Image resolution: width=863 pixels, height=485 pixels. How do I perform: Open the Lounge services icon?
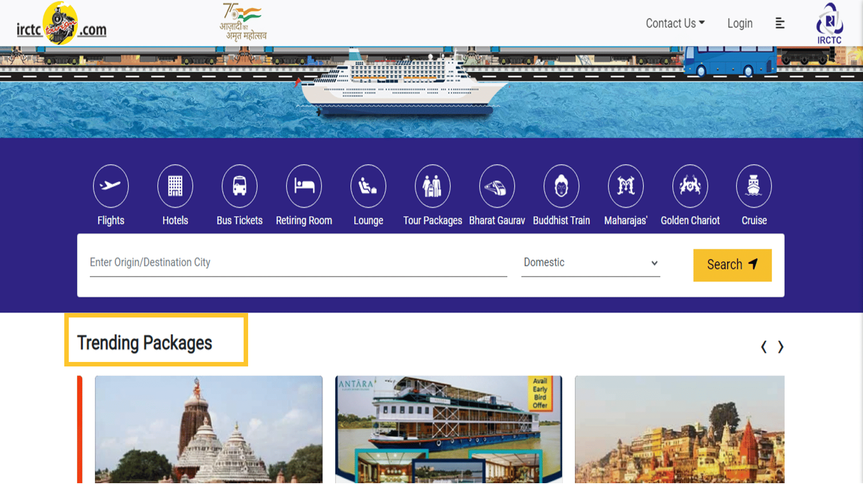[x=368, y=185]
